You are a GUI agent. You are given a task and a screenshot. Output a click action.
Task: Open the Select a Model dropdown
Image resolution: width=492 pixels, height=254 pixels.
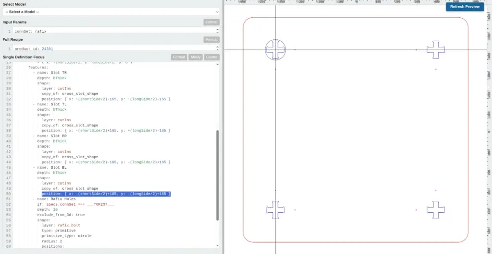[x=111, y=12]
